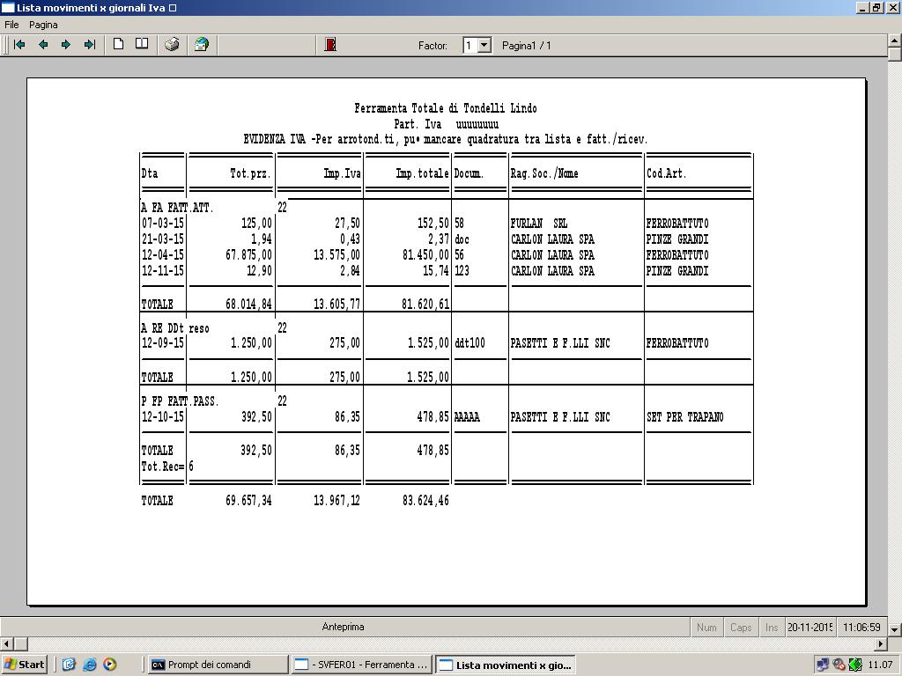Click the total 81.450,00 value

pyautogui.click(x=425, y=254)
